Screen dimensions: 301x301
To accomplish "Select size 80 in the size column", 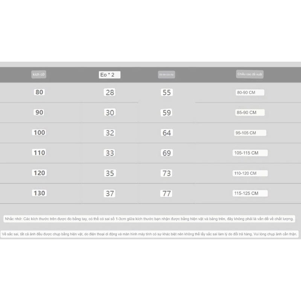I will tap(39, 92).
